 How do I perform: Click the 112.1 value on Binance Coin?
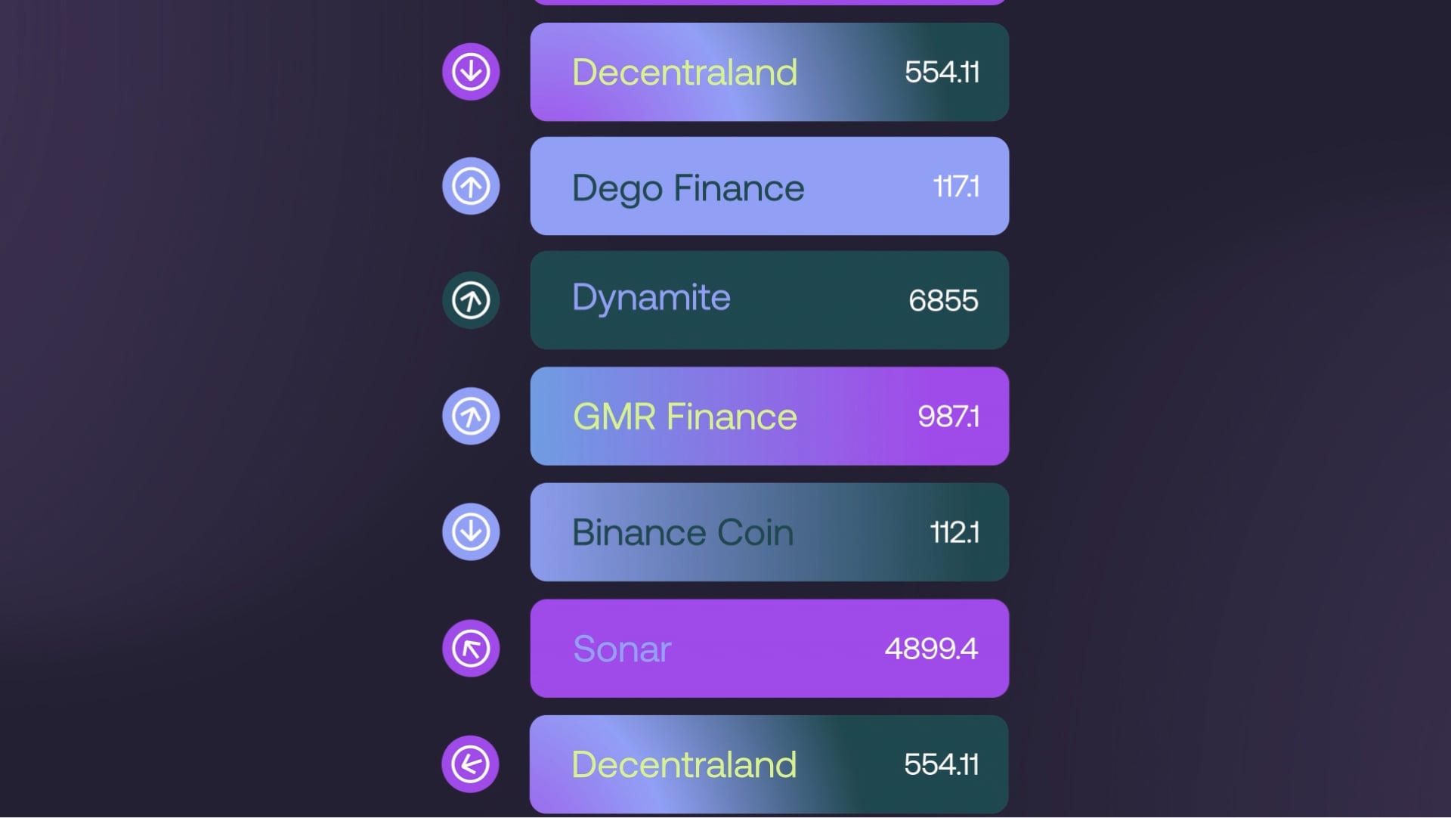coord(954,532)
